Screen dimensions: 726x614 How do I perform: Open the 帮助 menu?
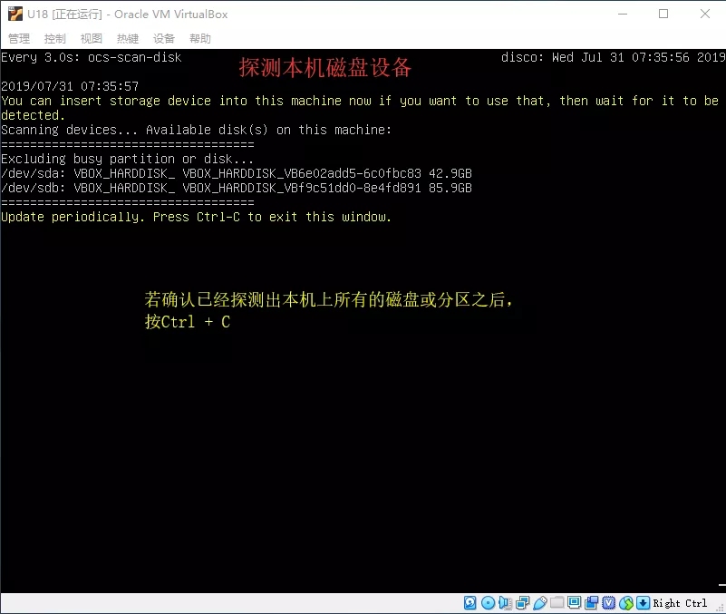(200, 39)
